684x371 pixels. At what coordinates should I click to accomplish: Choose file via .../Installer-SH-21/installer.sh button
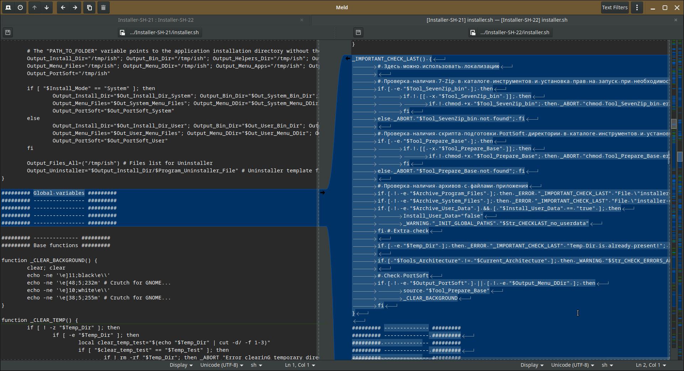point(160,32)
